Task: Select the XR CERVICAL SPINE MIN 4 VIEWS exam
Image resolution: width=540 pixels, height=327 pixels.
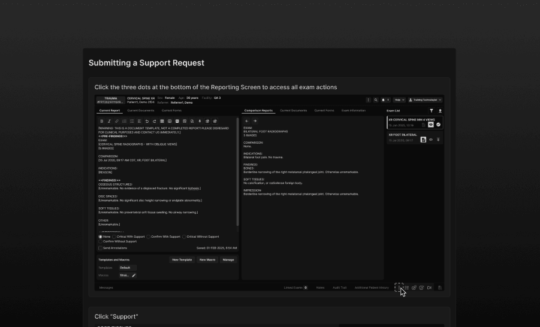Action: pos(415,122)
